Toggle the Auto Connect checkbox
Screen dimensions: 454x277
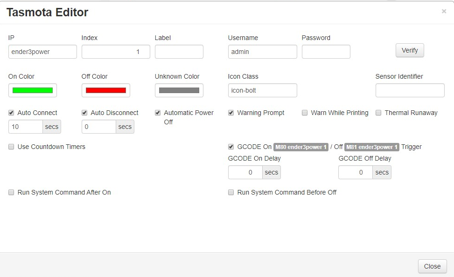pyautogui.click(x=11, y=113)
